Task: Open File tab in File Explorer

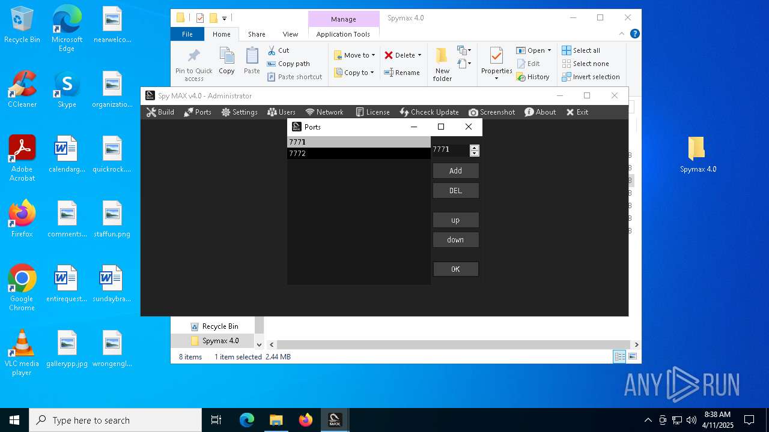Action: tap(187, 34)
